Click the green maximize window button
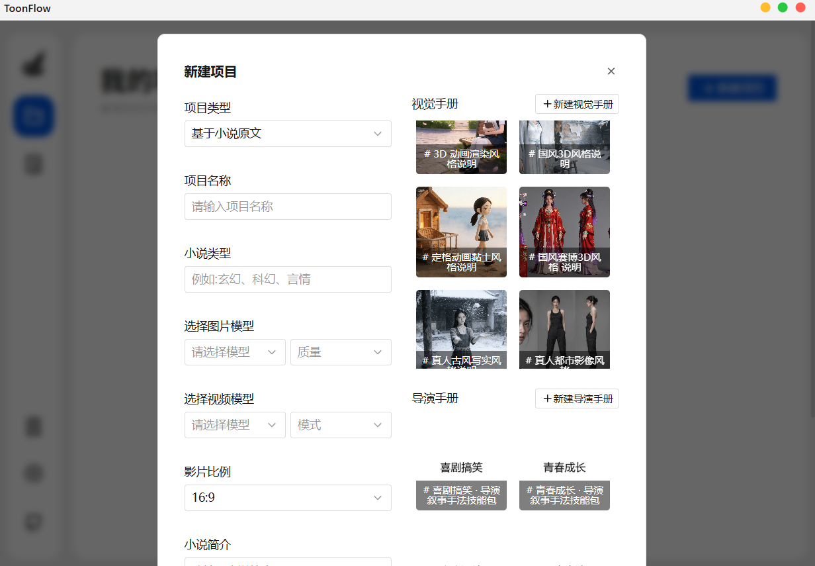The image size is (815, 566). (783, 7)
